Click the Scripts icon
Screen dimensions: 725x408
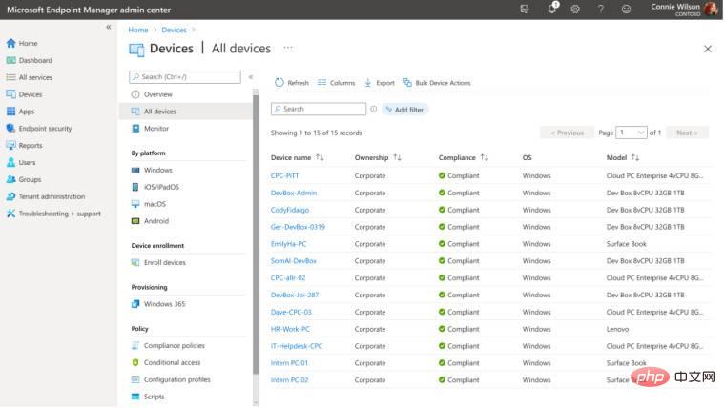coord(135,397)
